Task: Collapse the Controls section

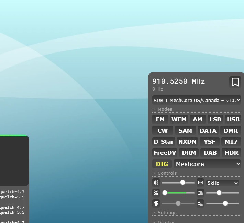Action: pos(165,173)
